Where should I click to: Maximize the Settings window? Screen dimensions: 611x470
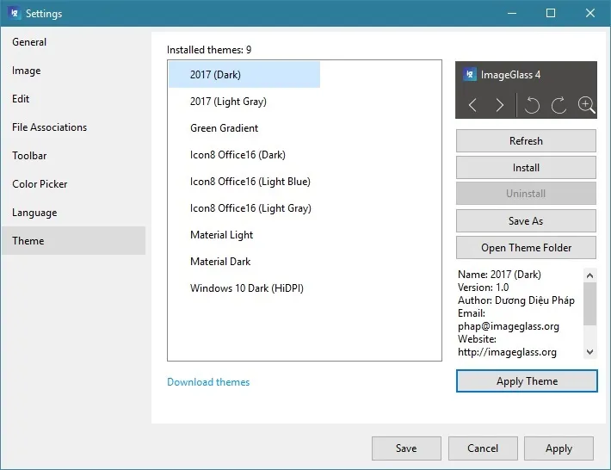point(551,13)
